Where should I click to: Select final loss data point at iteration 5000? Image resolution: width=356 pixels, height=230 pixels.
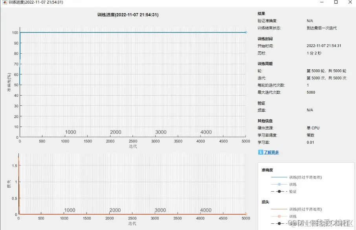pyautogui.click(x=246, y=214)
